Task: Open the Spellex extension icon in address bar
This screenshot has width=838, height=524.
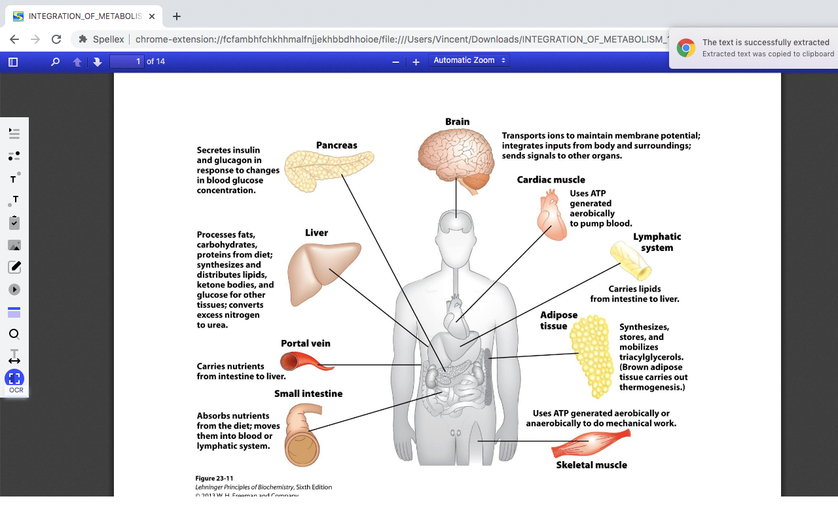Action: (83, 39)
